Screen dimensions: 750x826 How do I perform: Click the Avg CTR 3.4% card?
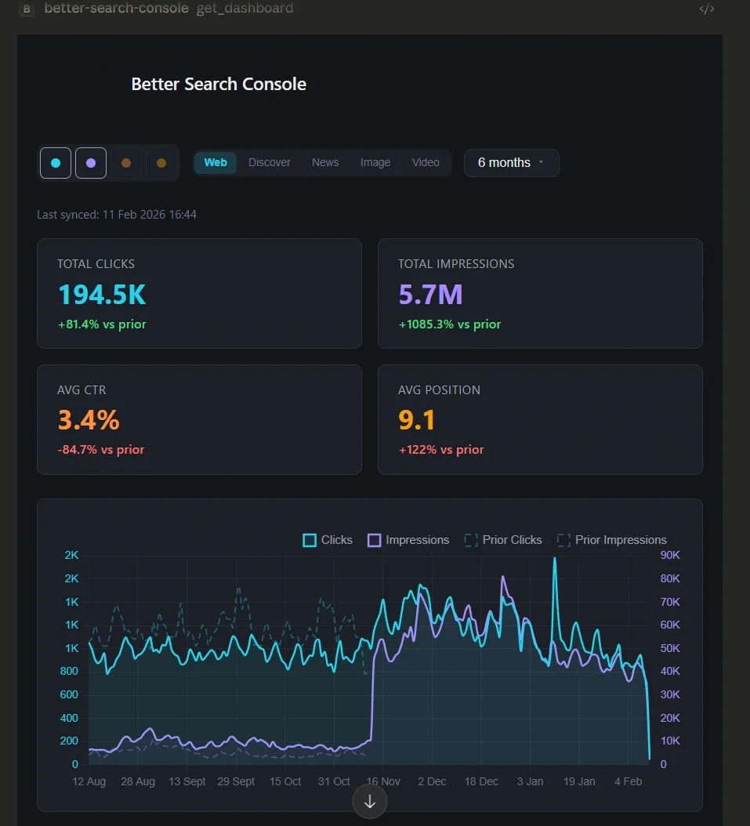tap(199, 419)
